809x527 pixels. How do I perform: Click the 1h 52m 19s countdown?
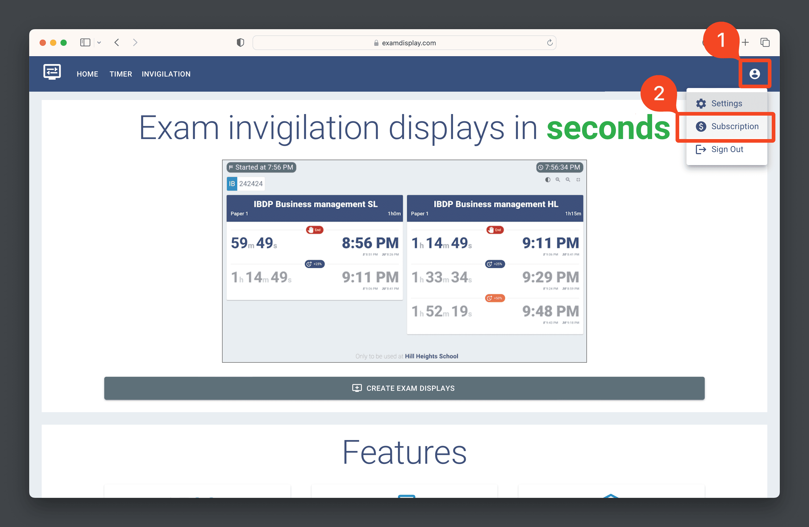pyautogui.click(x=442, y=311)
